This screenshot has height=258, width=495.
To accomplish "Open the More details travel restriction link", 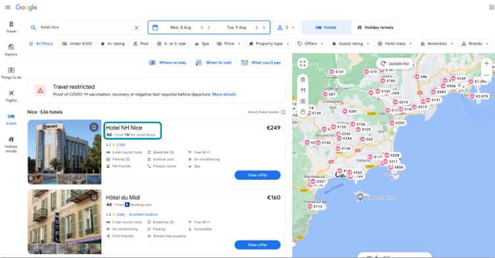I will tap(224, 94).
